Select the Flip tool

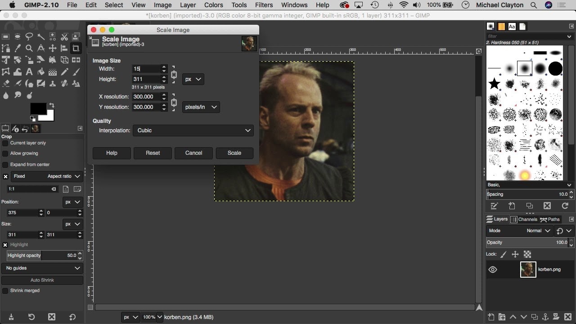76,60
